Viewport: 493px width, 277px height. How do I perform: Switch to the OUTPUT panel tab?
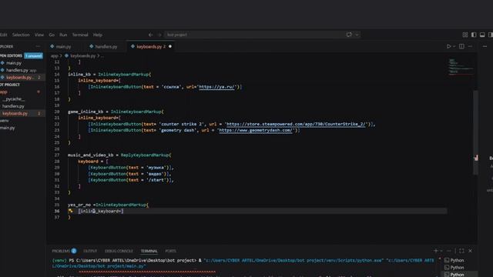click(90, 252)
